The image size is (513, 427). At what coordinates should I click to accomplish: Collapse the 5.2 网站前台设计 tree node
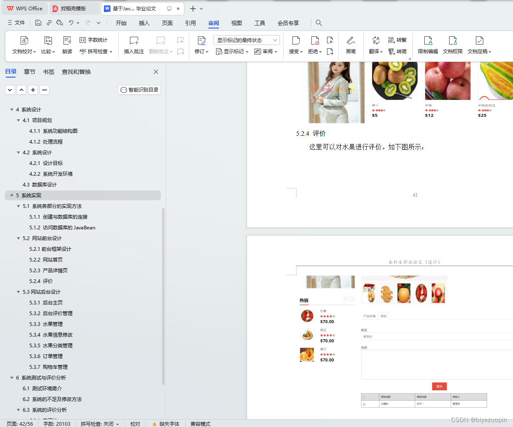tap(18, 238)
